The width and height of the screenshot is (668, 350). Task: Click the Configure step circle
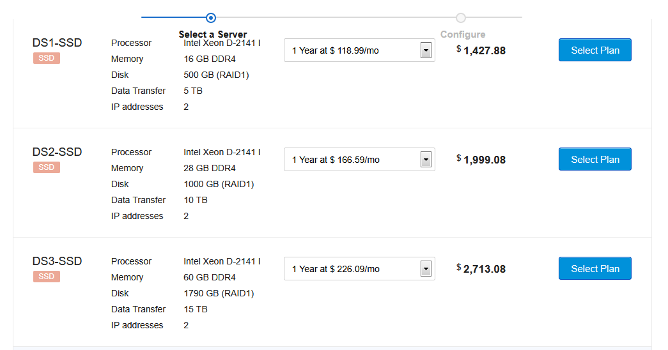tap(461, 18)
